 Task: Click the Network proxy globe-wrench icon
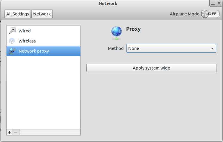point(12,51)
